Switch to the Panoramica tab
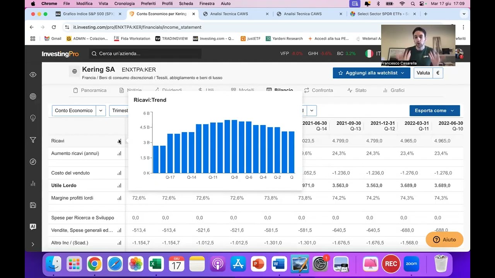Screen dimensions: 495x278 tap(90, 90)
